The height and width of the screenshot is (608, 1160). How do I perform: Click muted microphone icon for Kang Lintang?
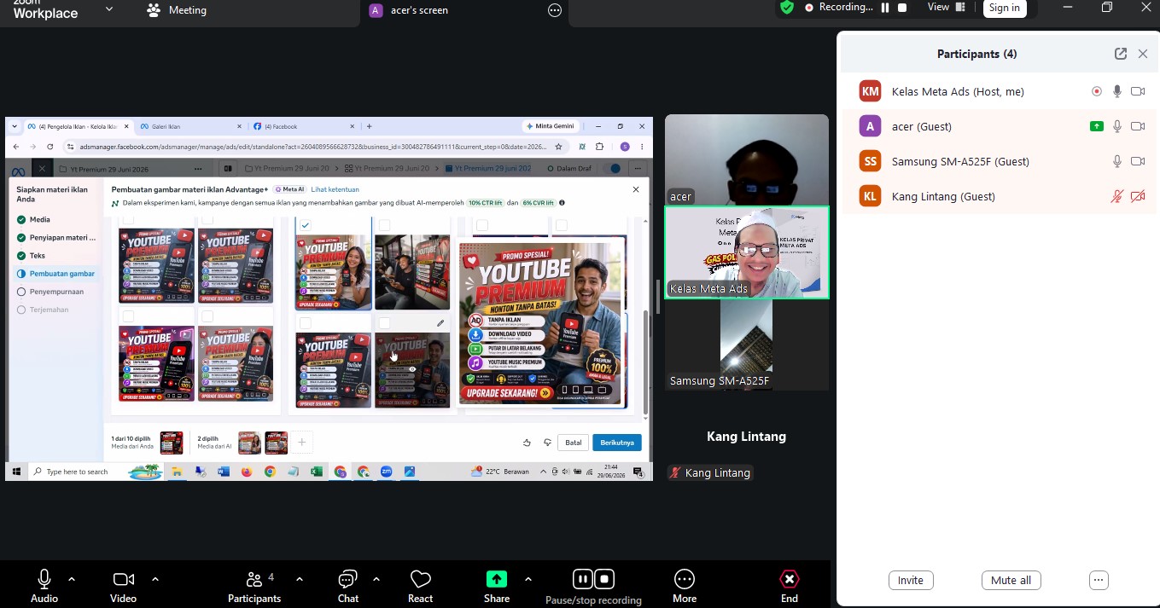(1117, 196)
